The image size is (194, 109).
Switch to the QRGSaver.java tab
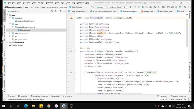coord(166,11)
